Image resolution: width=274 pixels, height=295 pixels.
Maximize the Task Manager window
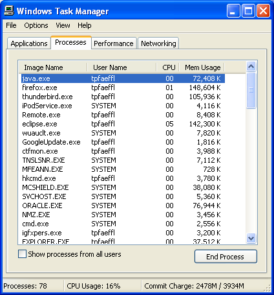click(x=248, y=10)
